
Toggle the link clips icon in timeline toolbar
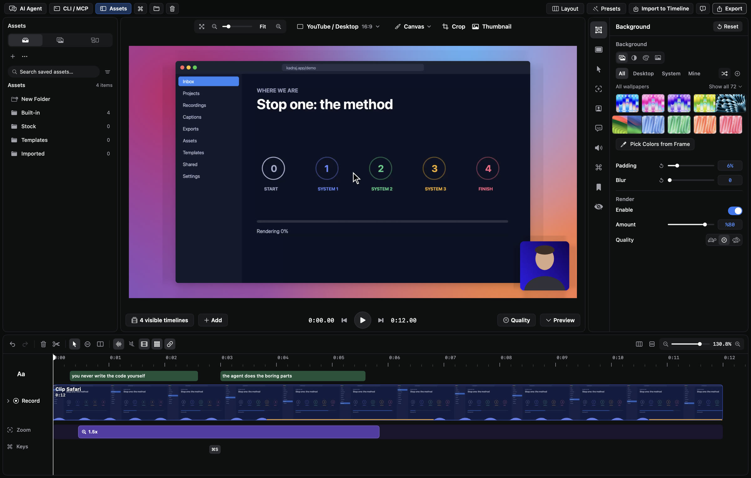click(x=170, y=344)
